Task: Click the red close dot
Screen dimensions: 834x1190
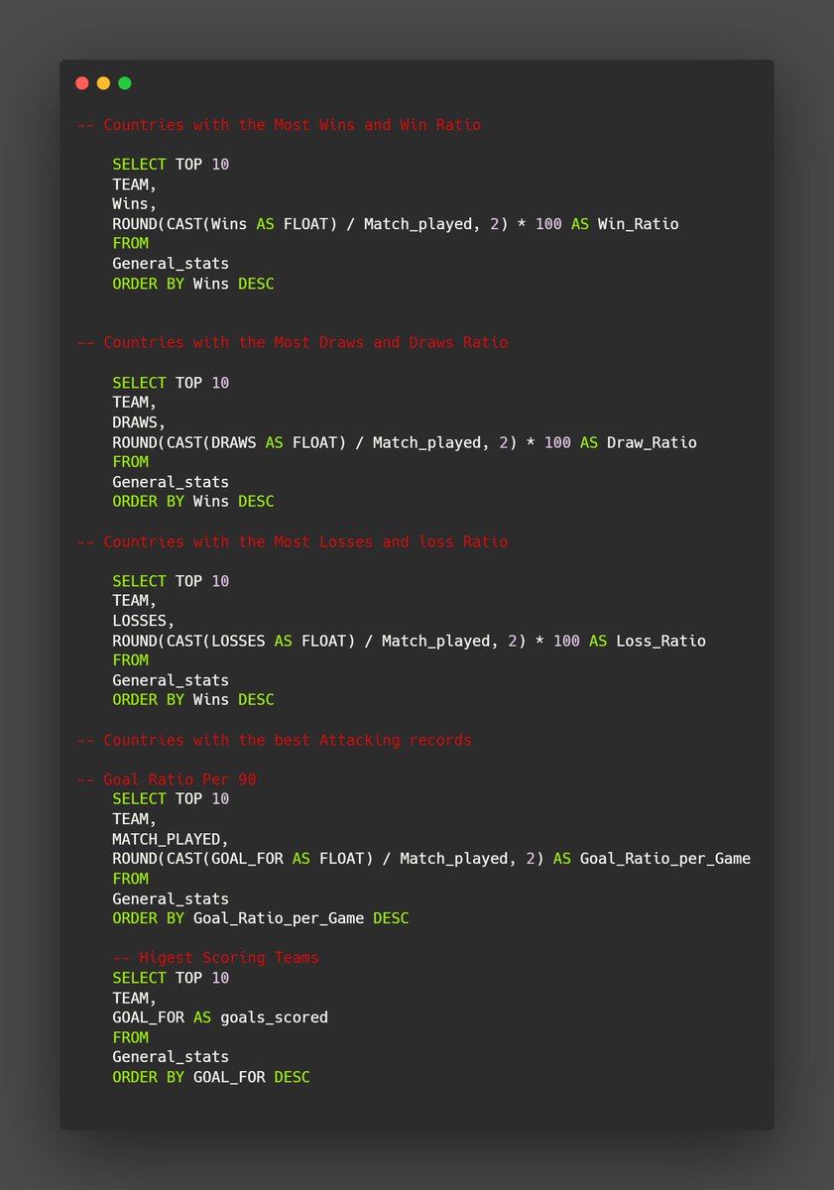Action: (x=82, y=83)
